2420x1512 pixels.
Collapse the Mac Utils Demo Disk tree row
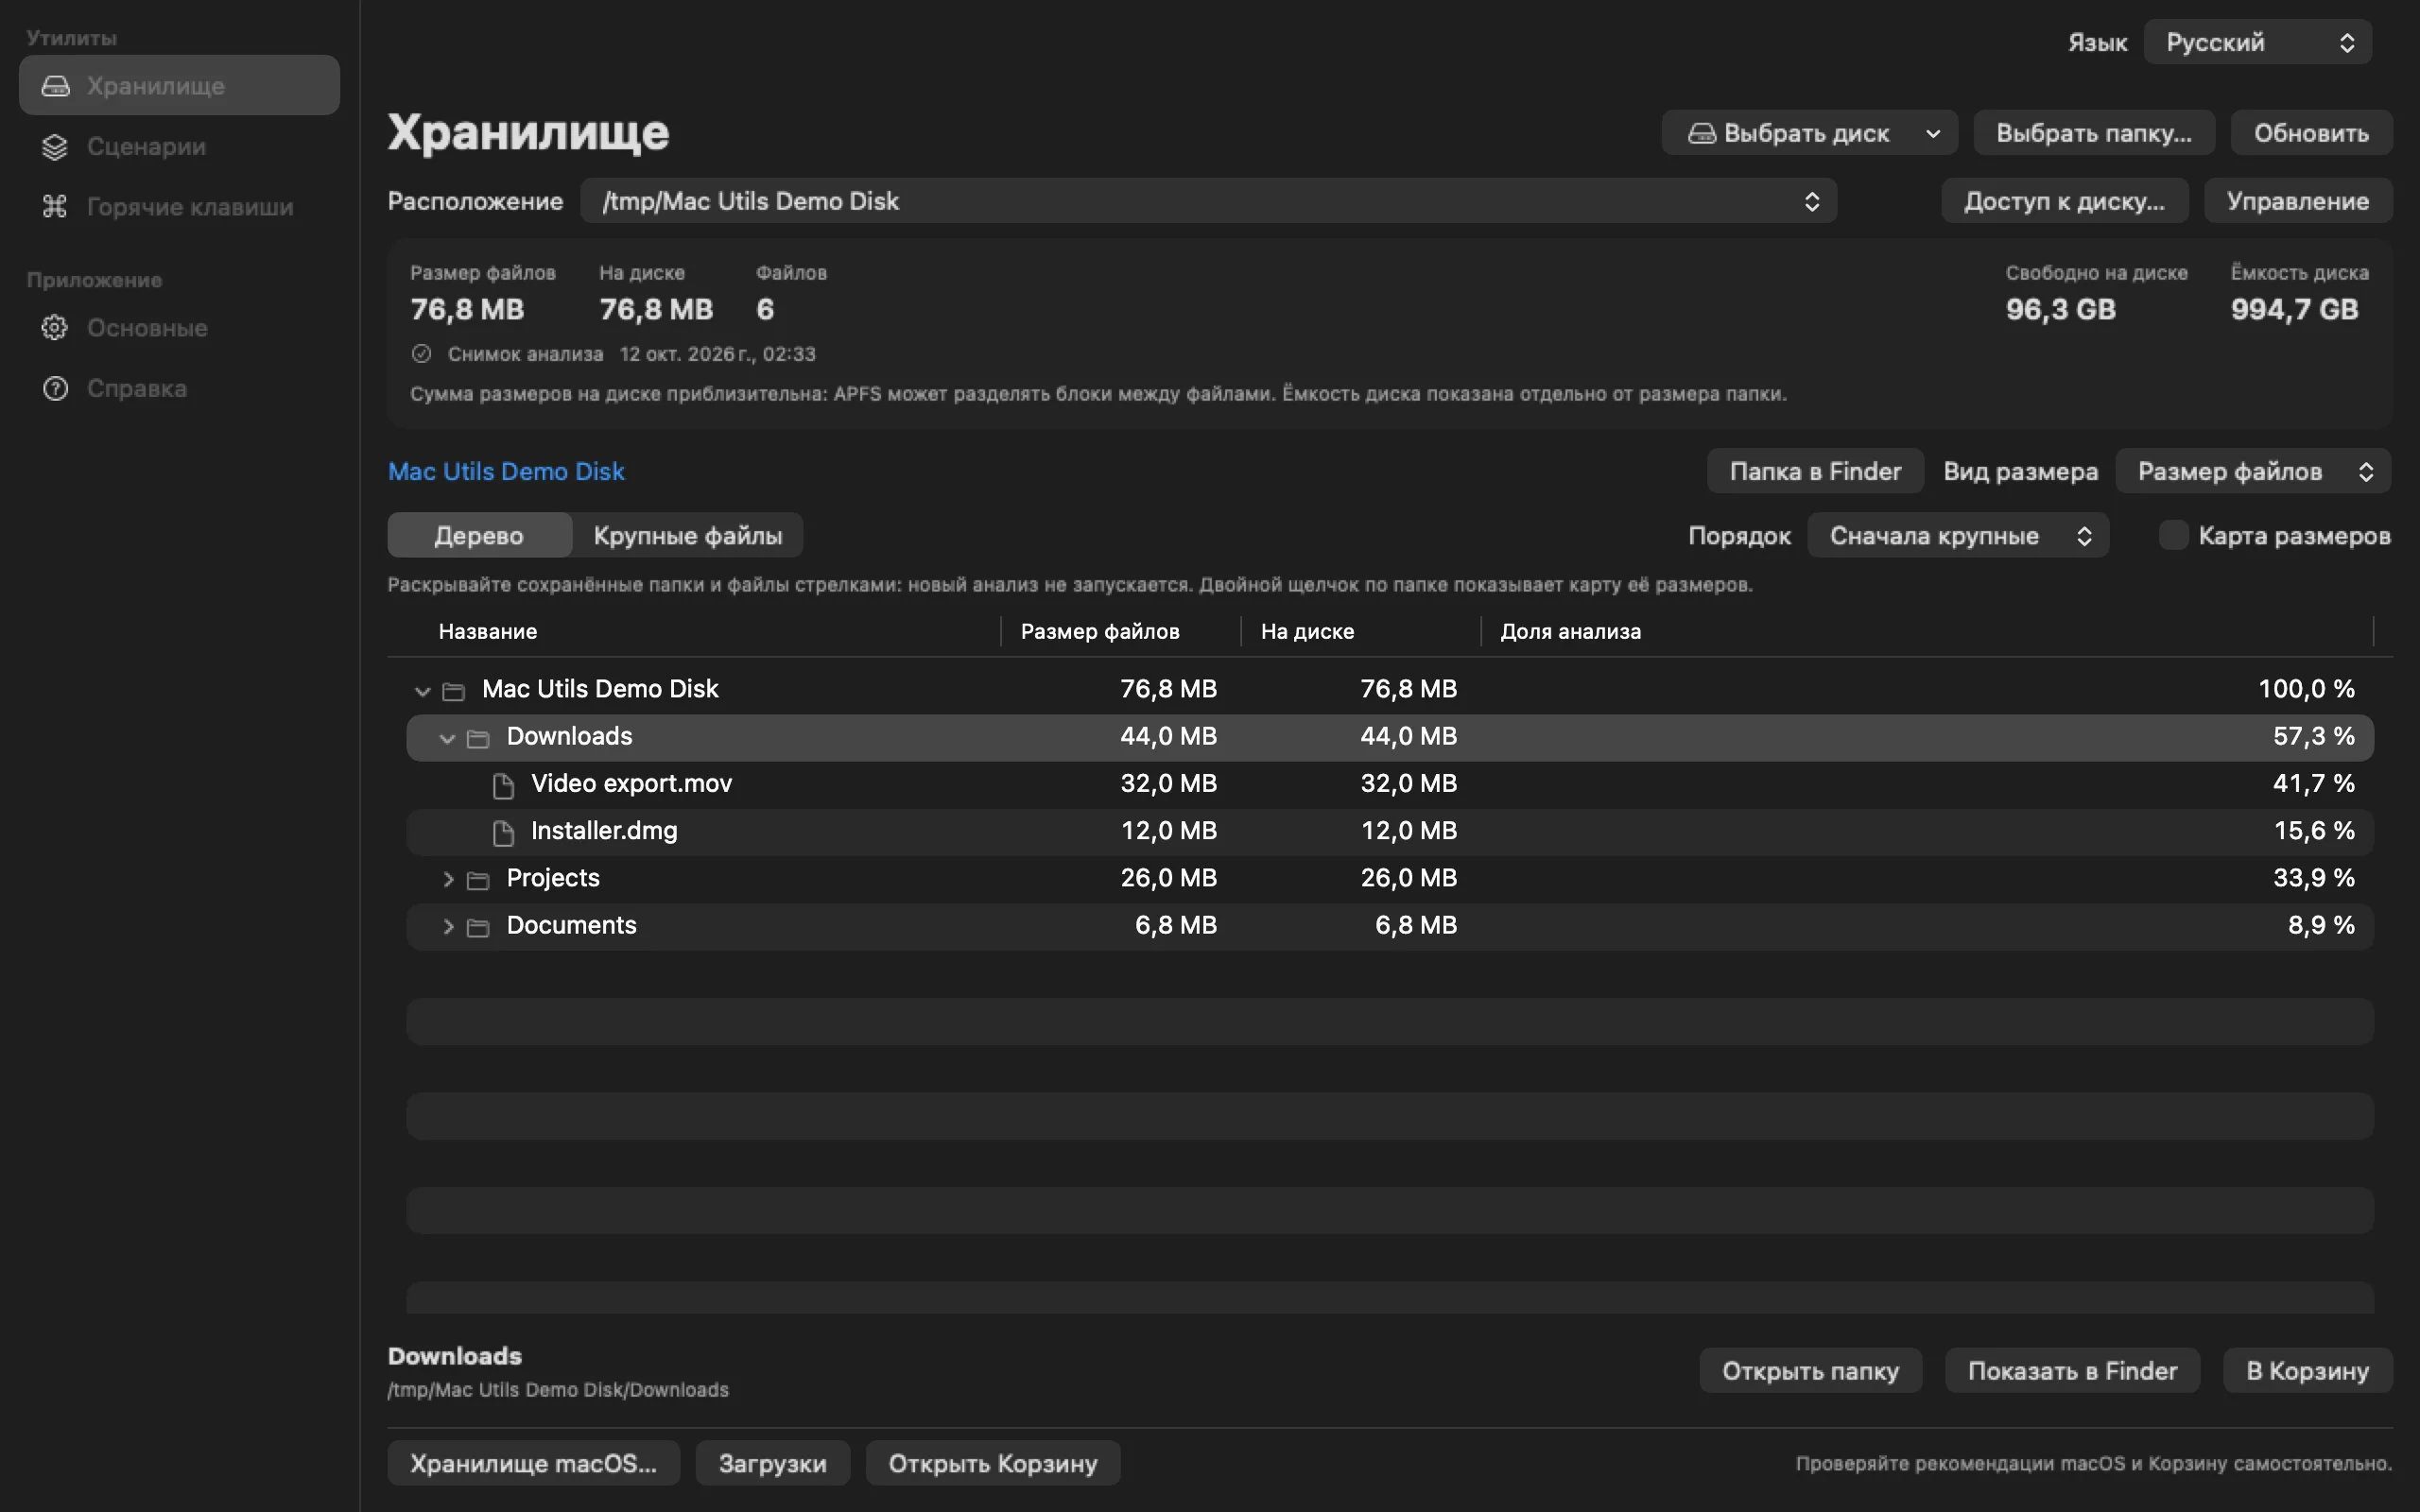pyautogui.click(x=422, y=691)
